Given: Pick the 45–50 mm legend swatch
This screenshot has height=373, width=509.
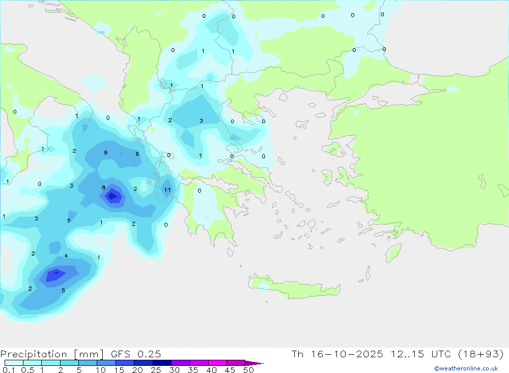Looking at the screenshot, I should [236, 363].
